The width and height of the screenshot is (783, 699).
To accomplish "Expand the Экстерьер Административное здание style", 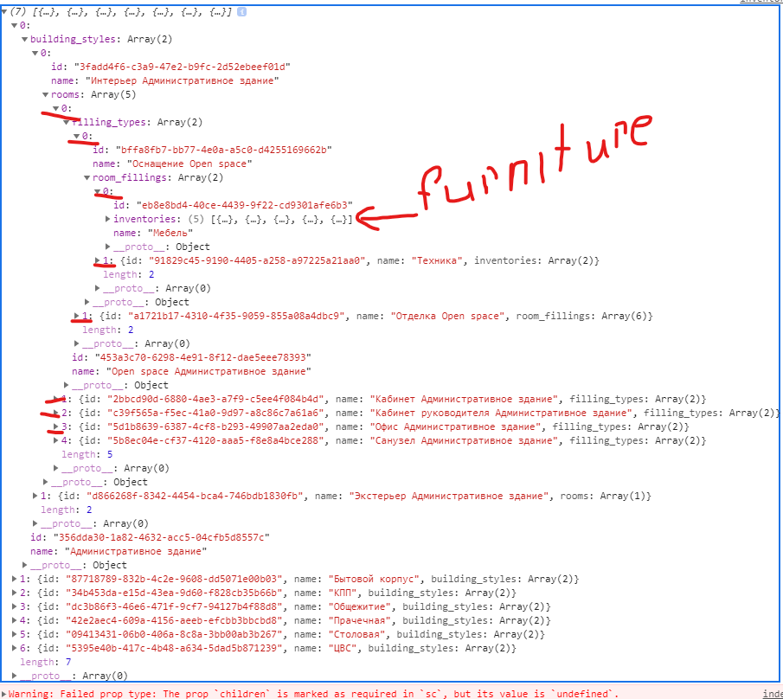I will [x=37, y=496].
